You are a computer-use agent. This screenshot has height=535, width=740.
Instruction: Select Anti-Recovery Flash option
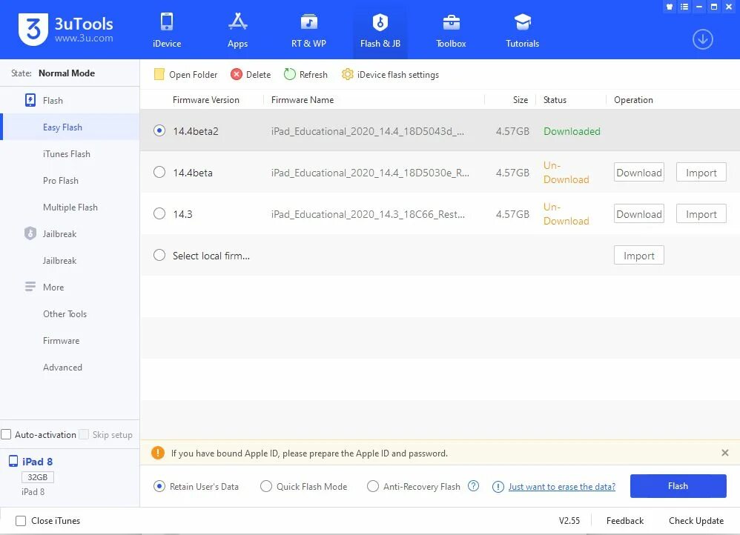click(x=373, y=486)
